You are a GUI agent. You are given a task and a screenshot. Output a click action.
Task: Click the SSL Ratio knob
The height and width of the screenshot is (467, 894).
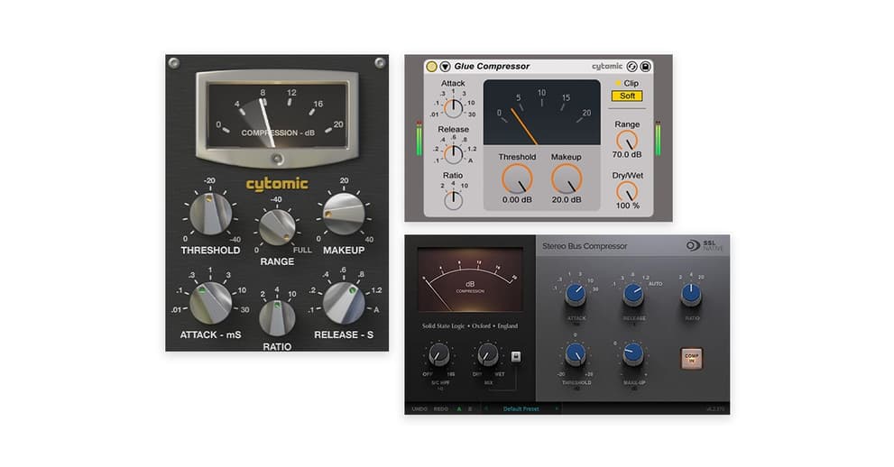coord(692,295)
